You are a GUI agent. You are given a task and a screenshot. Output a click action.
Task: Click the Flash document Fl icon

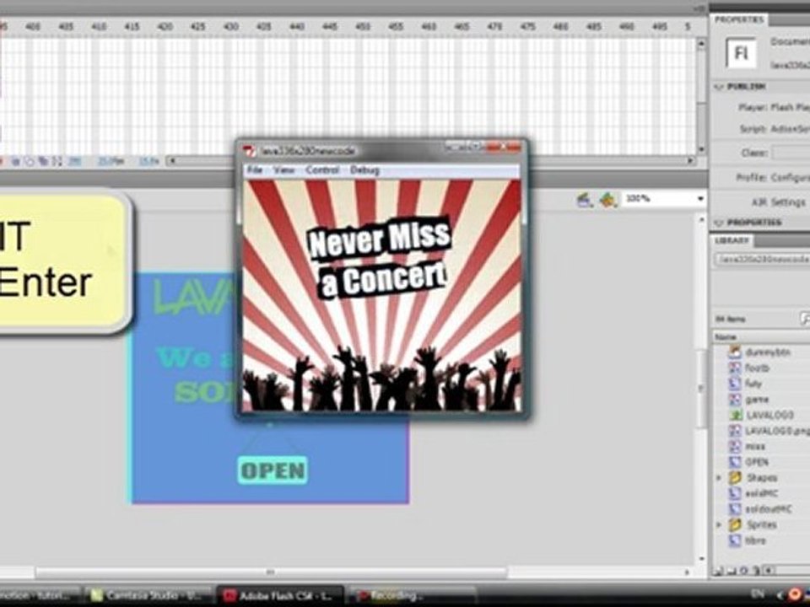click(741, 52)
